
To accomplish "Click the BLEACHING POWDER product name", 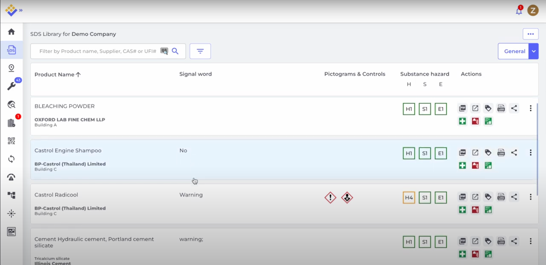I will (x=65, y=106).
